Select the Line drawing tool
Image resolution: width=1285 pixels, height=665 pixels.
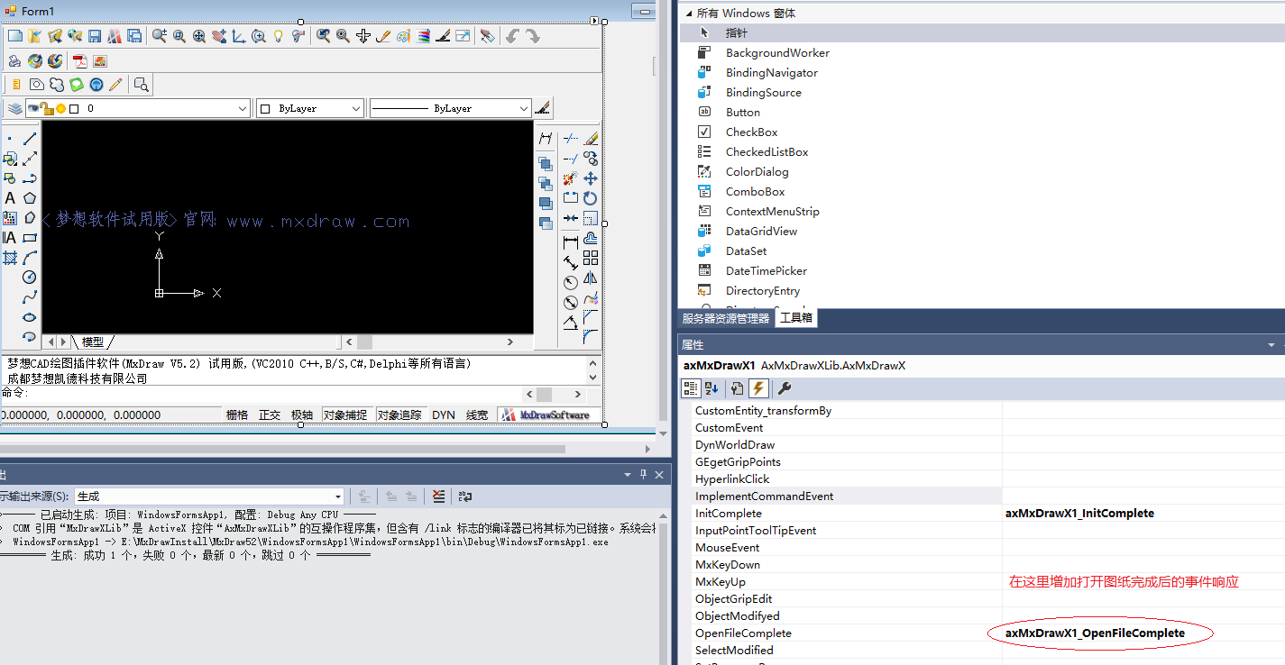30,139
